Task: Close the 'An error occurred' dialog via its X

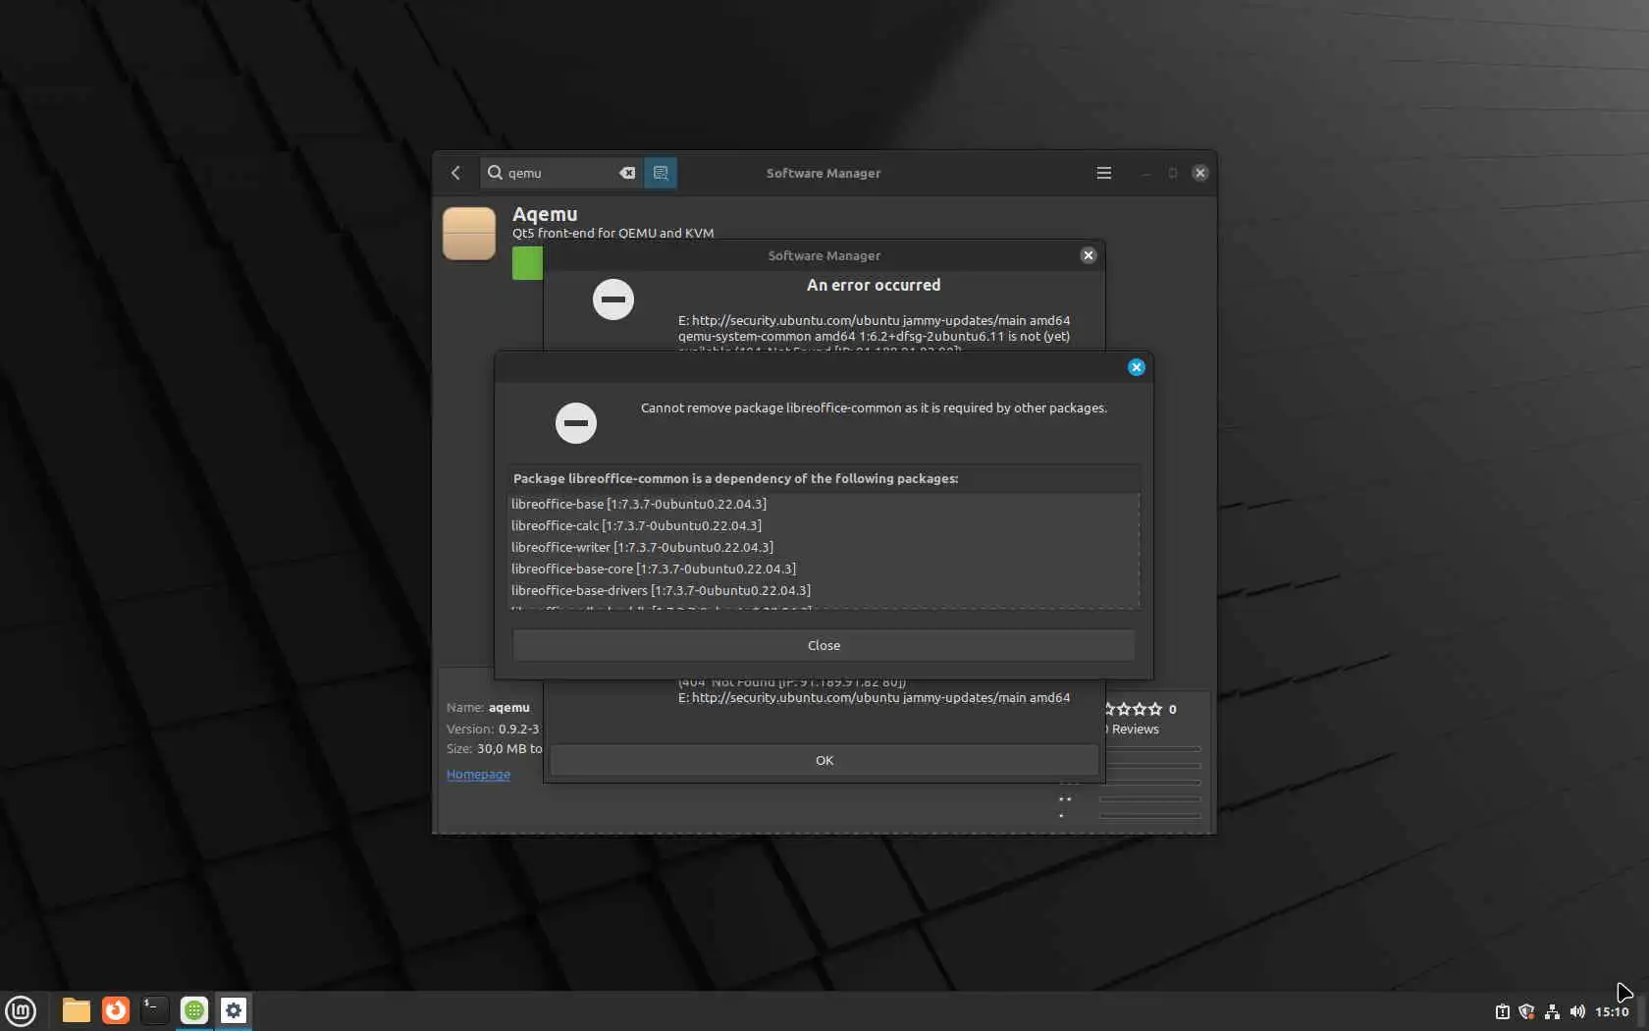Action: [x=1089, y=255]
